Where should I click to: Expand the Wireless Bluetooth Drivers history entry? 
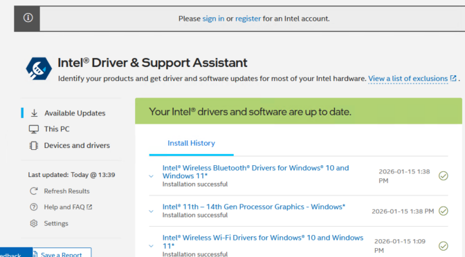point(152,176)
